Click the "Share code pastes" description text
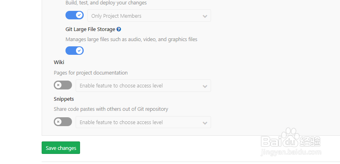The image size is (340, 164). 111,109
